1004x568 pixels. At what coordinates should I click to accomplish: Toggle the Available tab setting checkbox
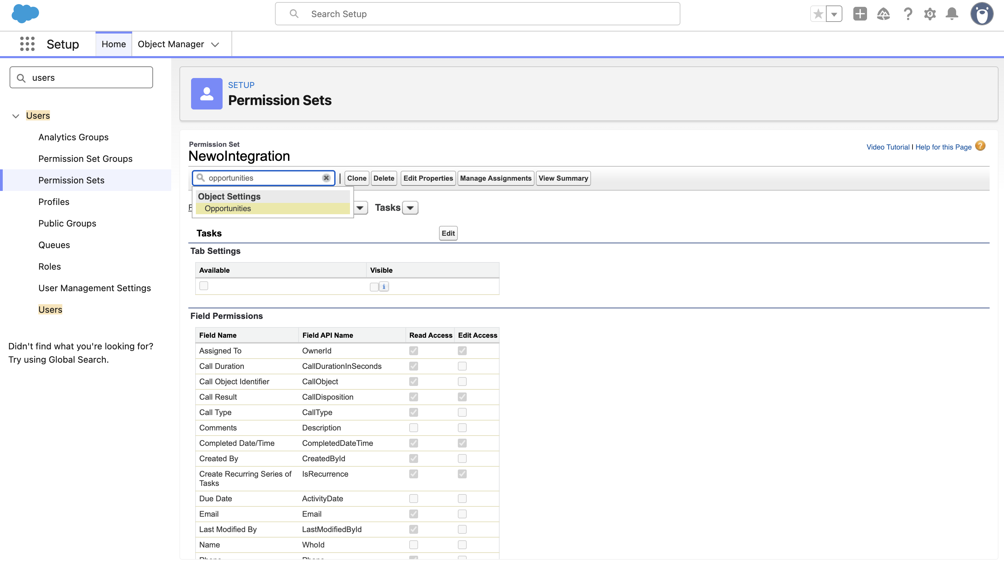204,286
